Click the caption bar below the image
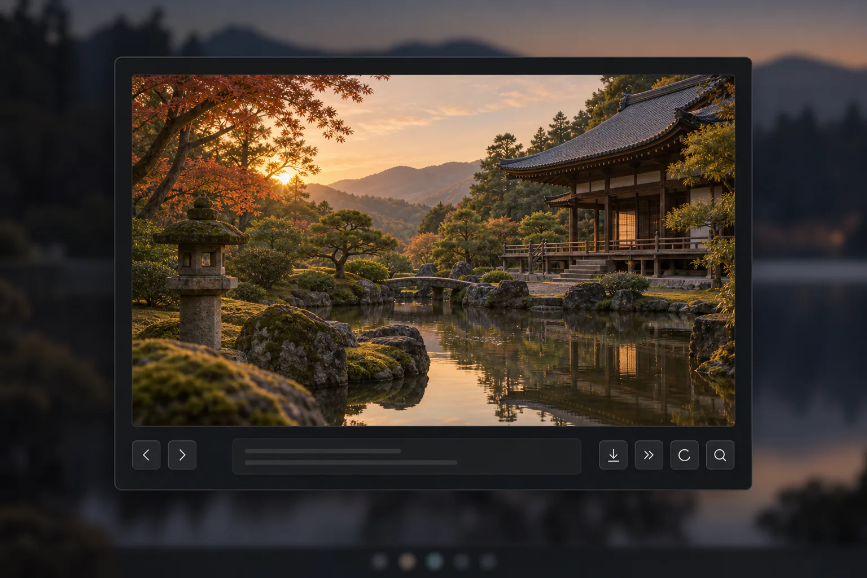867x578 pixels. pos(406,457)
